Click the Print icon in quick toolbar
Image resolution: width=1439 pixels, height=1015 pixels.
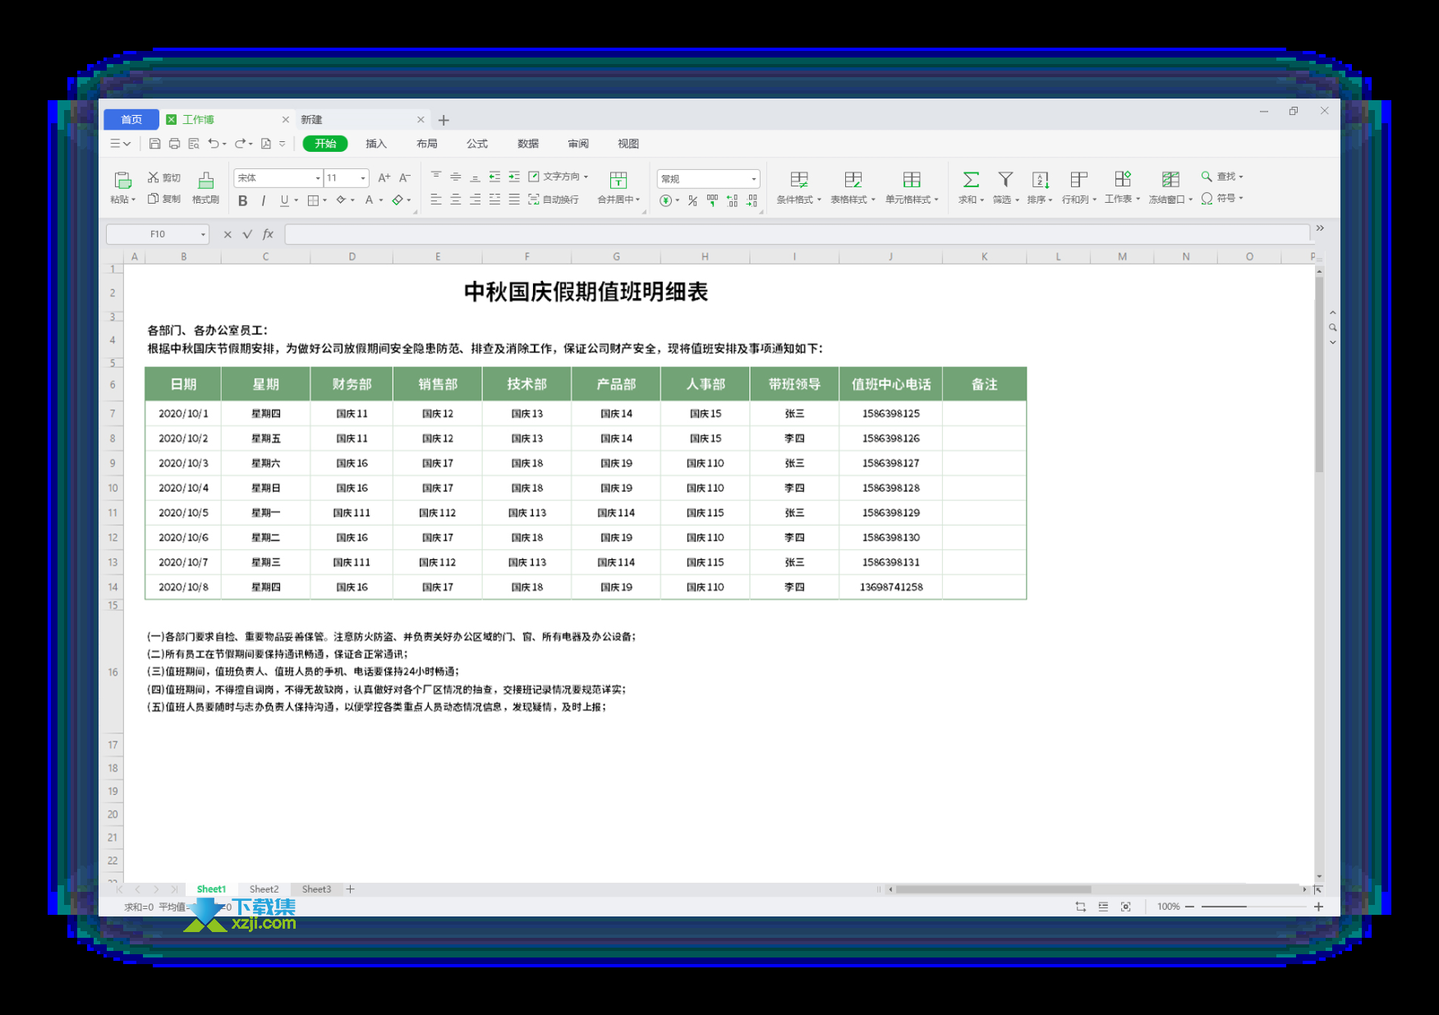[174, 144]
